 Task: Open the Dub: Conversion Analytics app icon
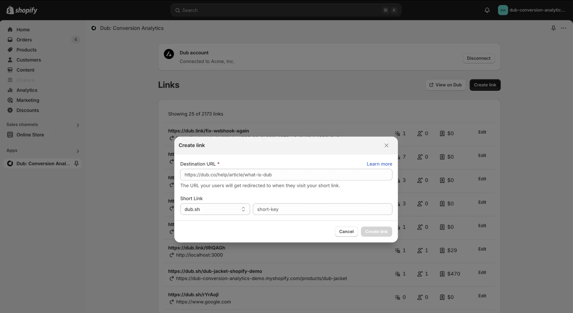pos(10,163)
